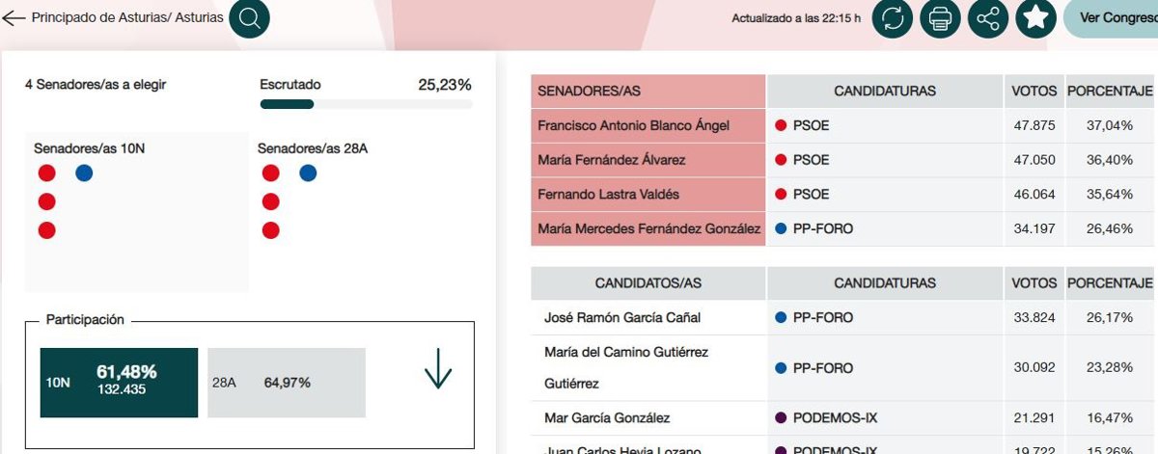Mark as favorite with star icon
This screenshot has height=454, width=1158.
point(1035,18)
